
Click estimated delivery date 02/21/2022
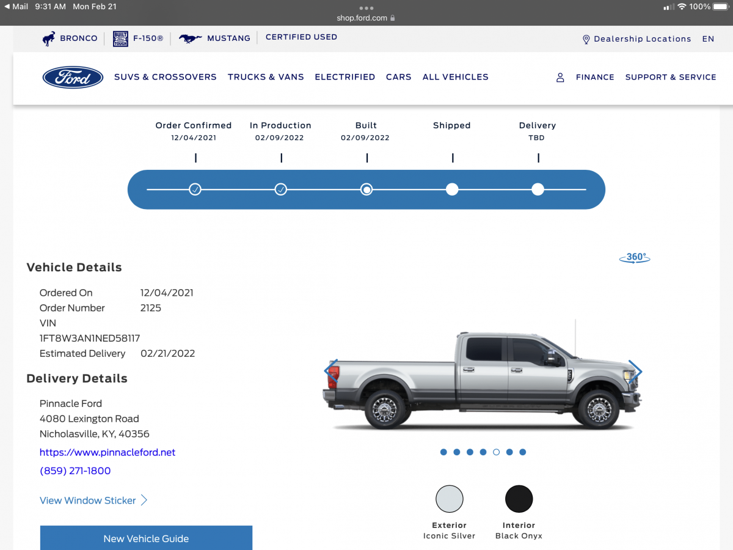[168, 354]
